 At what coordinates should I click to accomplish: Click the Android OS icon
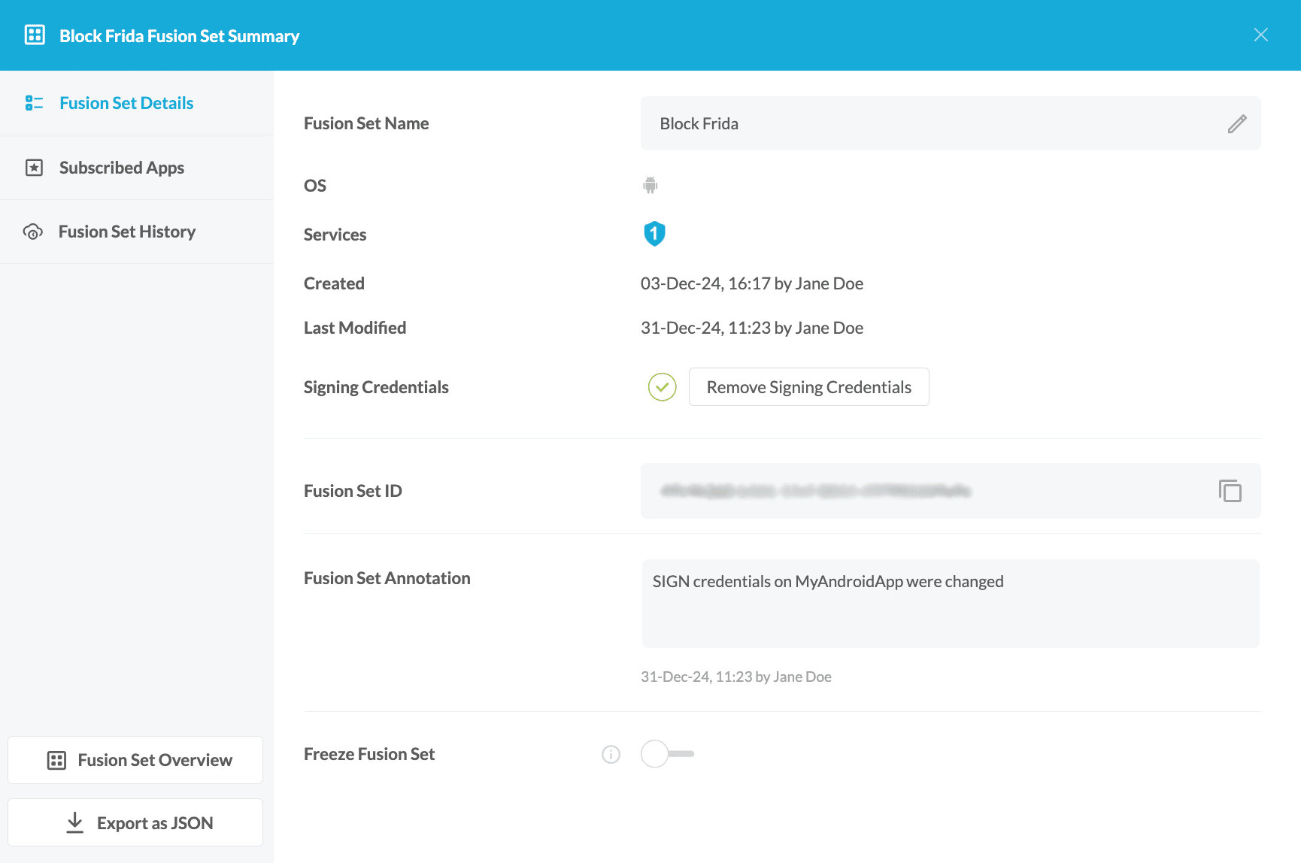[650, 185]
